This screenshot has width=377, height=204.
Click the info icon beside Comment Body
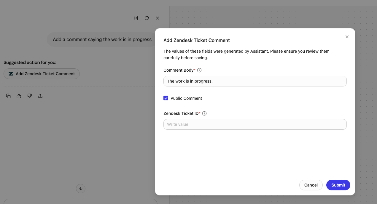pyautogui.click(x=199, y=70)
